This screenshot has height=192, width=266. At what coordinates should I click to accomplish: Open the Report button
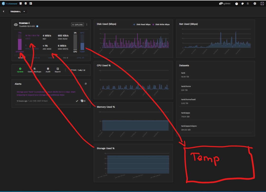pos(58,70)
